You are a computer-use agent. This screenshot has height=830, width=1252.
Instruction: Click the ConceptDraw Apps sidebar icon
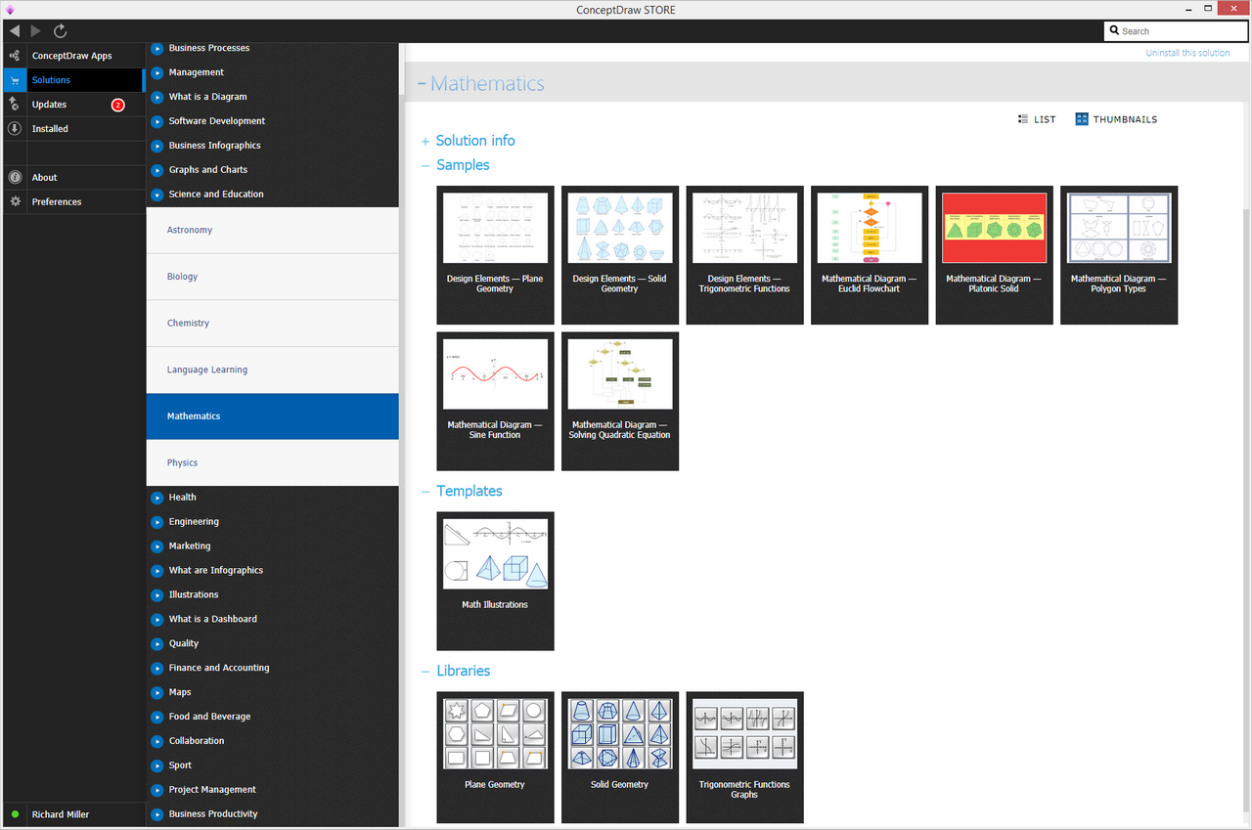pyautogui.click(x=15, y=56)
